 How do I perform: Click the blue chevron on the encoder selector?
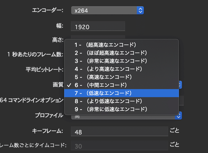click(141, 10)
